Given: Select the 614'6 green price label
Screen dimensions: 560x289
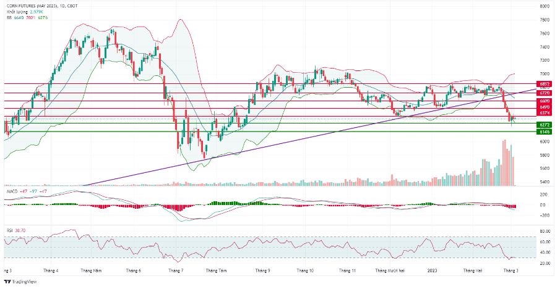Looking at the screenshot, I should click(545, 132).
